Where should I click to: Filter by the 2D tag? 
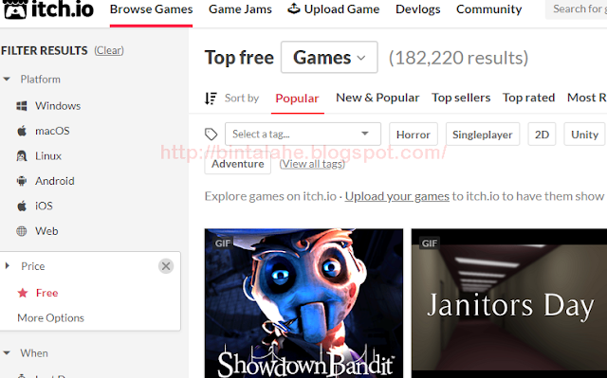point(542,135)
